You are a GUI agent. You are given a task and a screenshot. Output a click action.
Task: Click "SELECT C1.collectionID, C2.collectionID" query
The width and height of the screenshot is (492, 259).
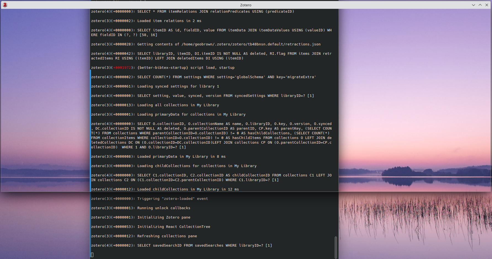211,178
